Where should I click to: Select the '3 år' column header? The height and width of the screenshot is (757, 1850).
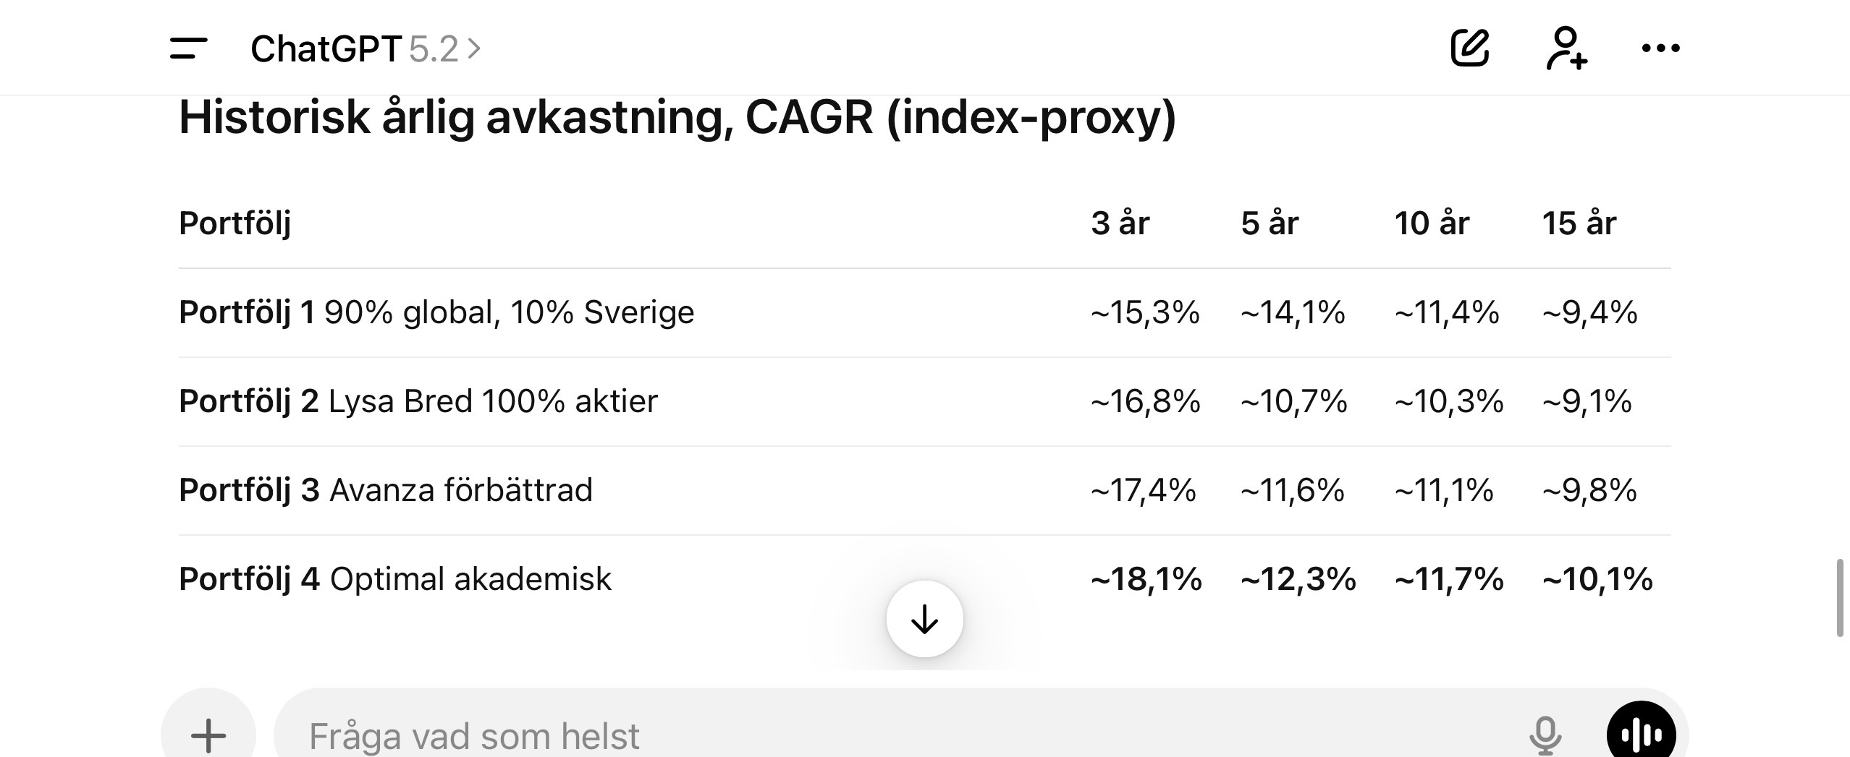pos(1120,223)
